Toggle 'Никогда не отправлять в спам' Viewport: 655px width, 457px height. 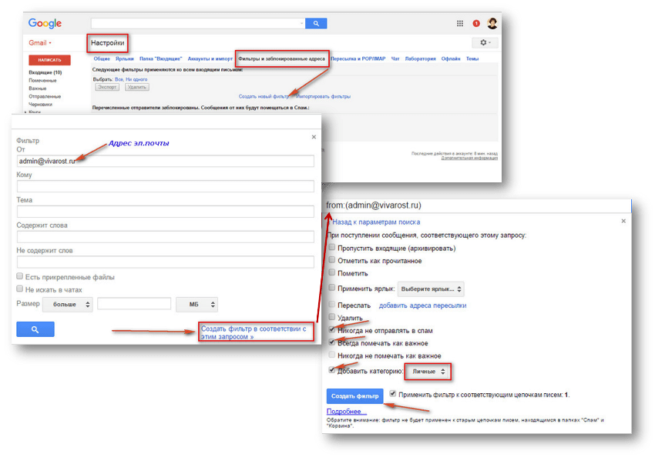(x=331, y=329)
